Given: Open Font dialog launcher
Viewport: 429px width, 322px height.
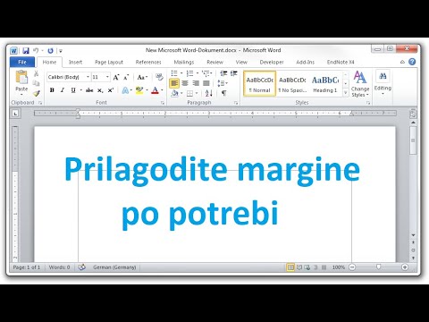Looking at the screenshot, I should [x=163, y=103].
